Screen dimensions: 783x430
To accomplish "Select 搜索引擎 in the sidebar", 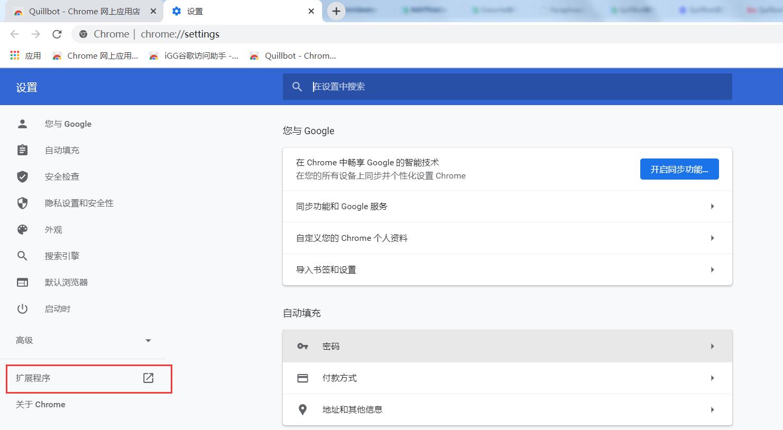I will pos(62,256).
